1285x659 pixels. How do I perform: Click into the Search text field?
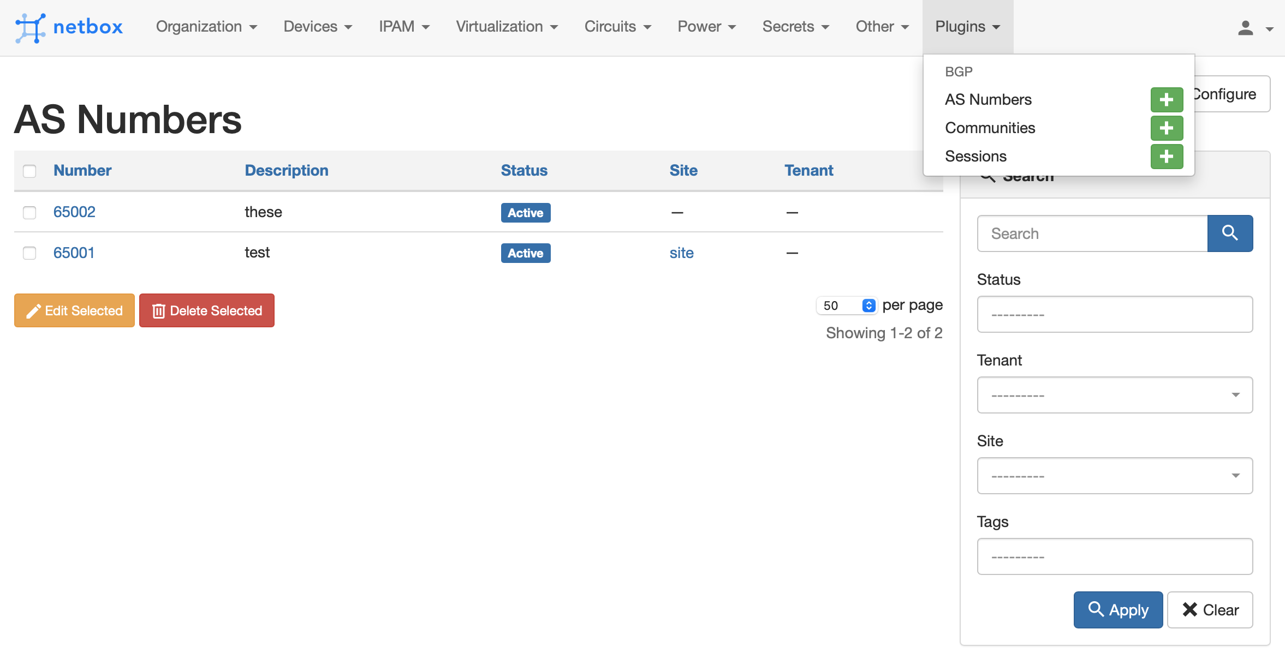[x=1092, y=233]
